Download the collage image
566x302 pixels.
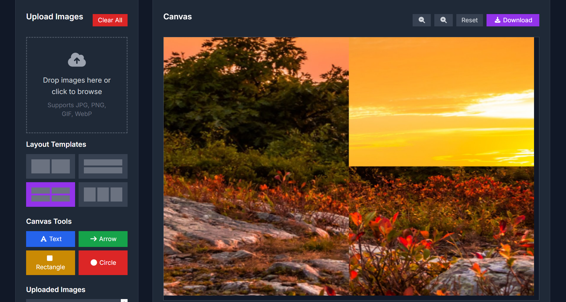(x=513, y=20)
